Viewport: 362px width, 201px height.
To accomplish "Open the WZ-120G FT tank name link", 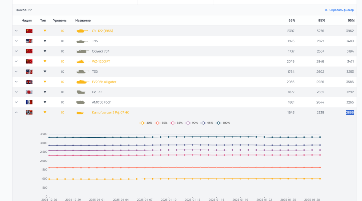I will tap(101, 62).
